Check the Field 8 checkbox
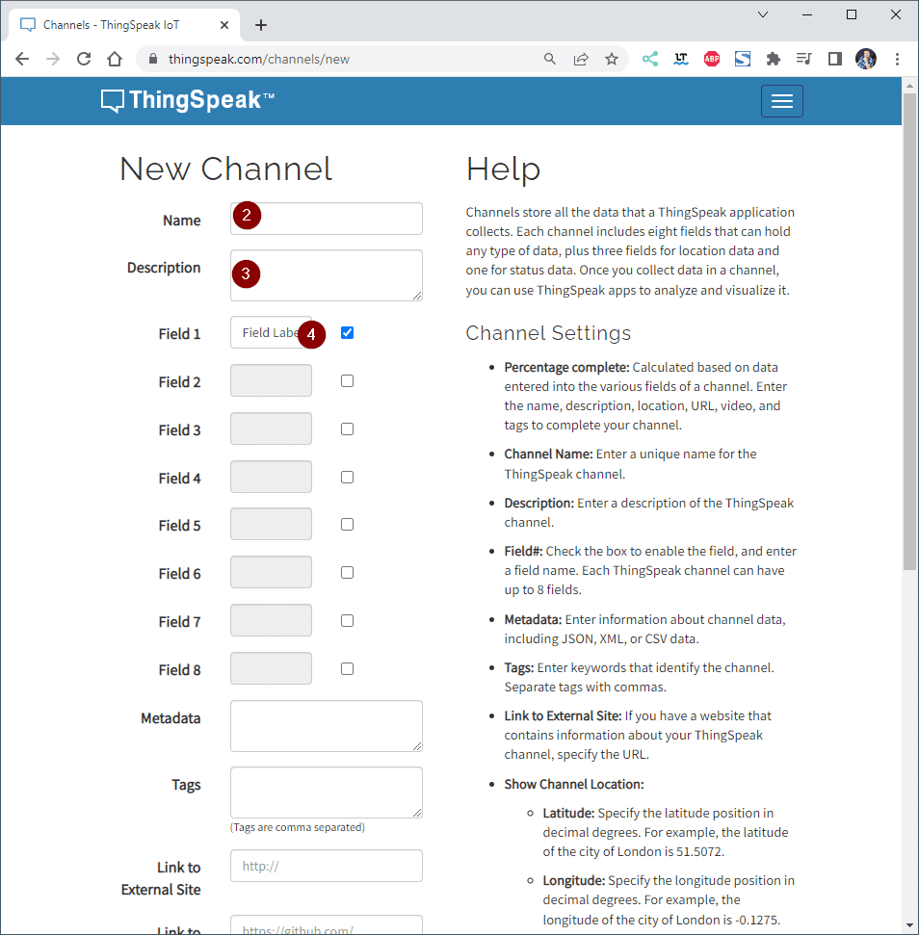 coord(347,669)
